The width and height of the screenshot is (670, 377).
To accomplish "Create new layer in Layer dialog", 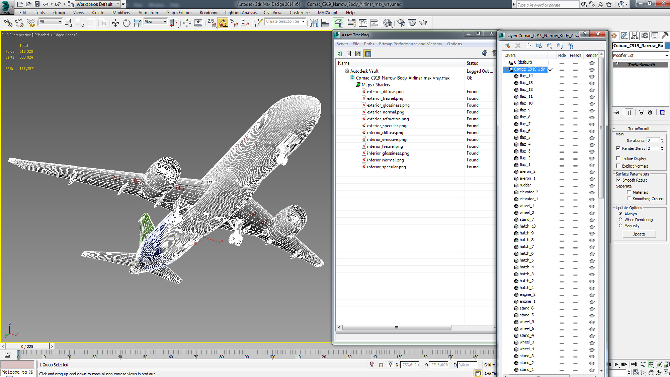I will click(x=507, y=46).
